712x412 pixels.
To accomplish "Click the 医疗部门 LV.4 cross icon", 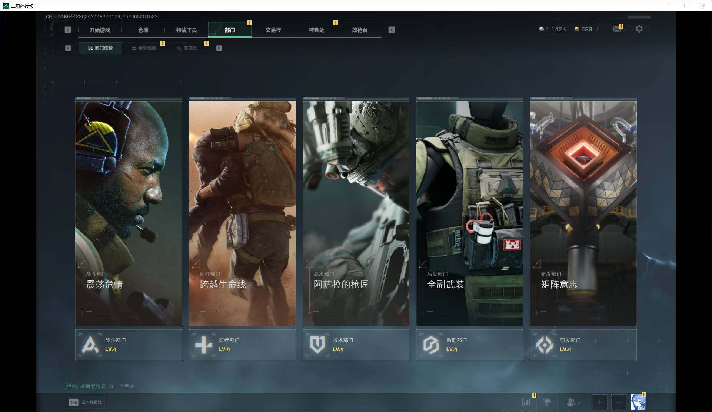I will click(204, 345).
